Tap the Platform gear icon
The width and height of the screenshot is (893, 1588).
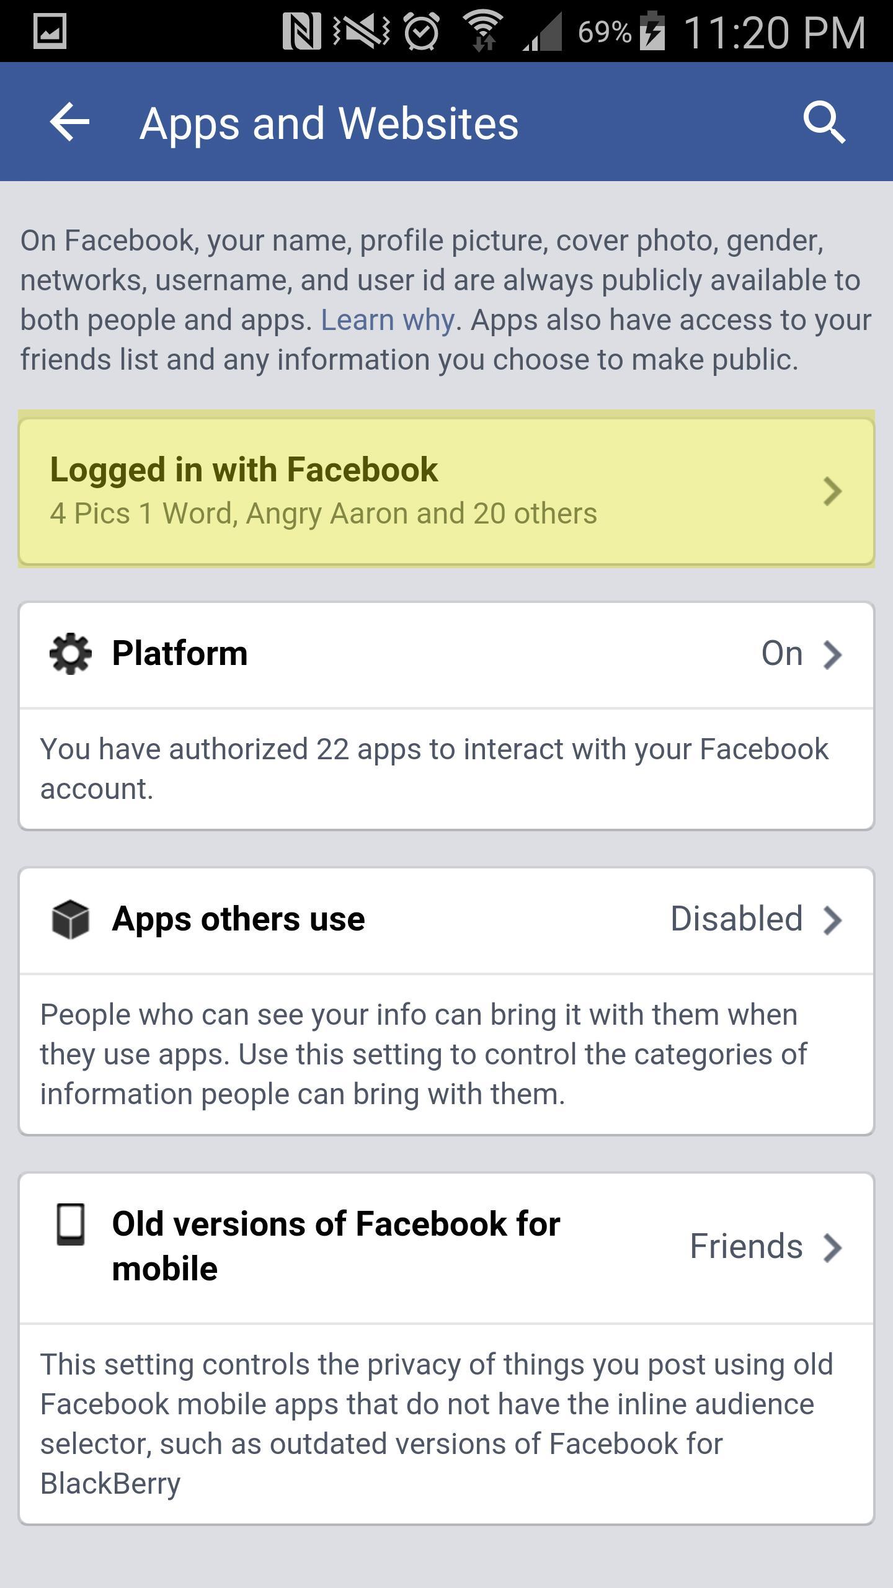pyautogui.click(x=70, y=653)
